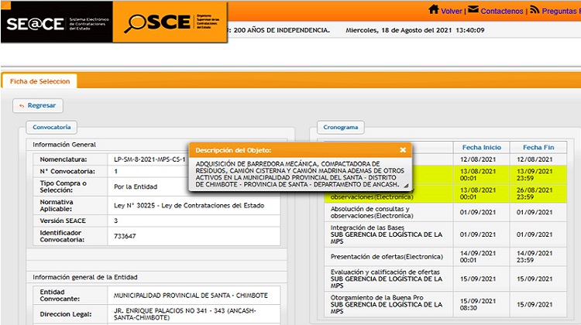Click the Versión SEACE label

(x=63, y=221)
